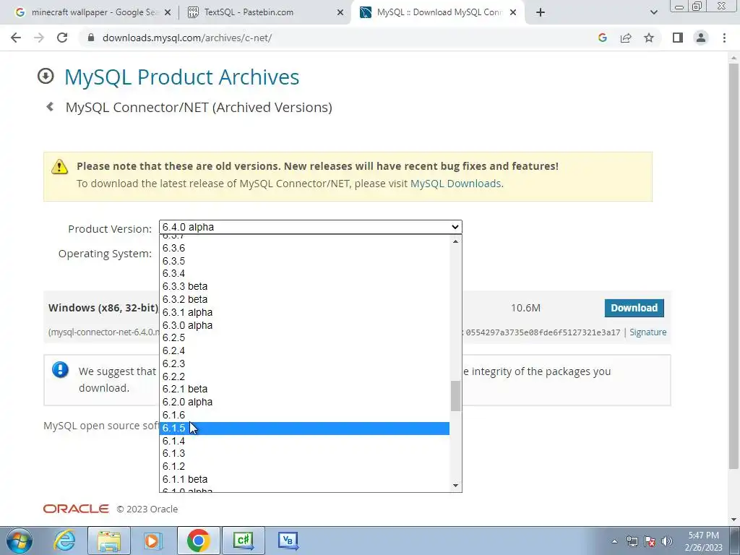Viewport: 740px width, 555px height.
Task: Pick version 6.2.4 in the list
Action: click(x=304, y=350)
